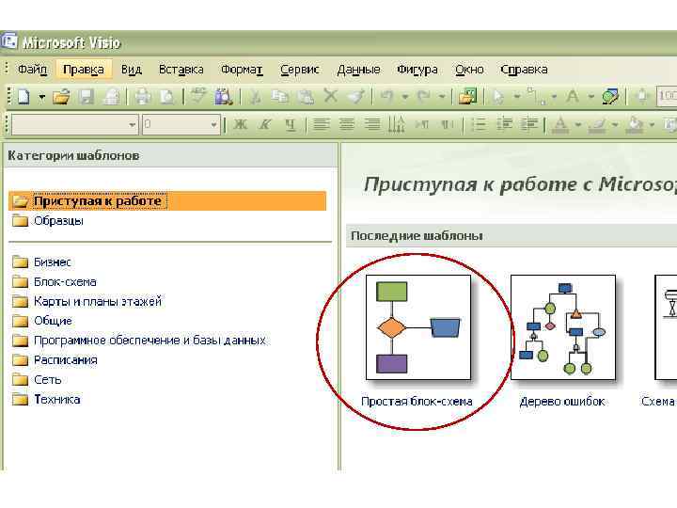Click the Shapes window icon
Image resolution: width=677 pixels, height=508 pixels.
point(468,96)
